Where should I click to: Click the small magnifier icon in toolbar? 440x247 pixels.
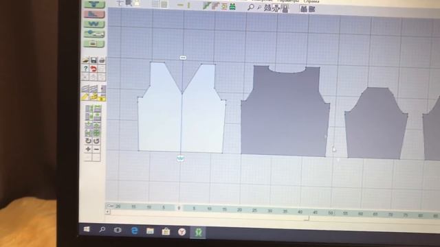point(259,8)
